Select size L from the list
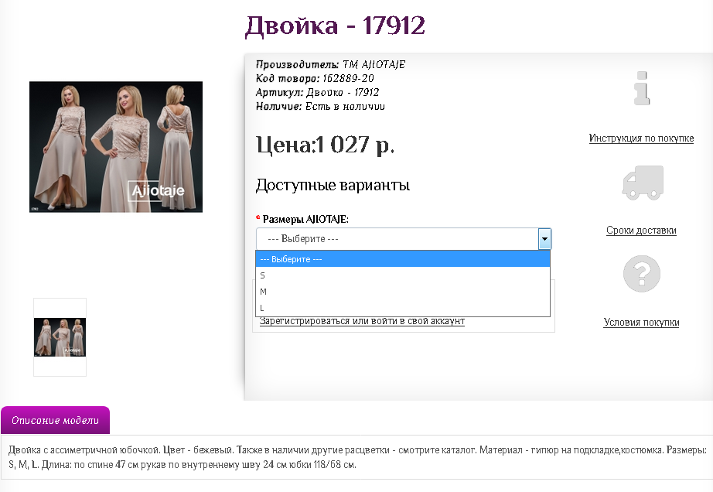 [x=403, y=308]
